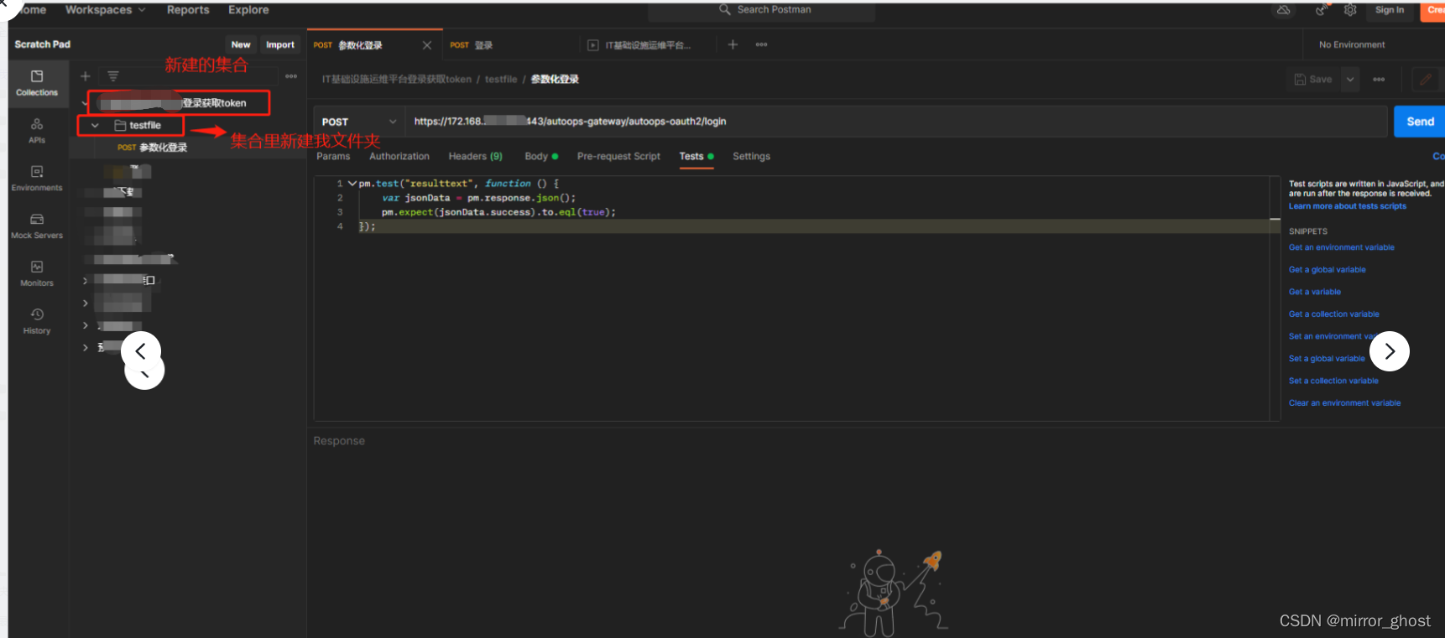Switch to the POST 登录 request tab
The width and height of the screenshot is (1445, 638).
(512, 45)
